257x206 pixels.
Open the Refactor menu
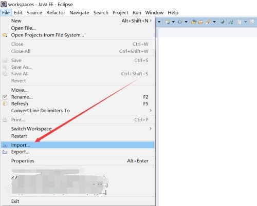click(56, 13)
